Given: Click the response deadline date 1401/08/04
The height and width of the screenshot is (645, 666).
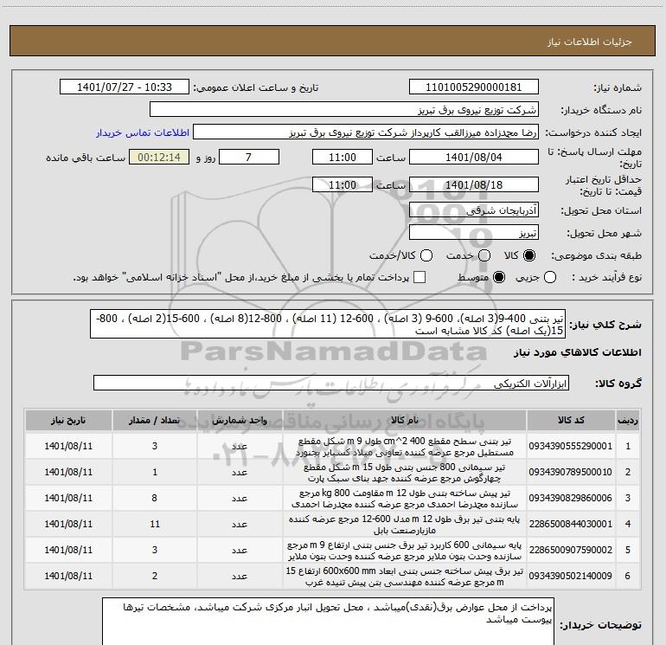Looking at the screenshot, I should (474, 158).
